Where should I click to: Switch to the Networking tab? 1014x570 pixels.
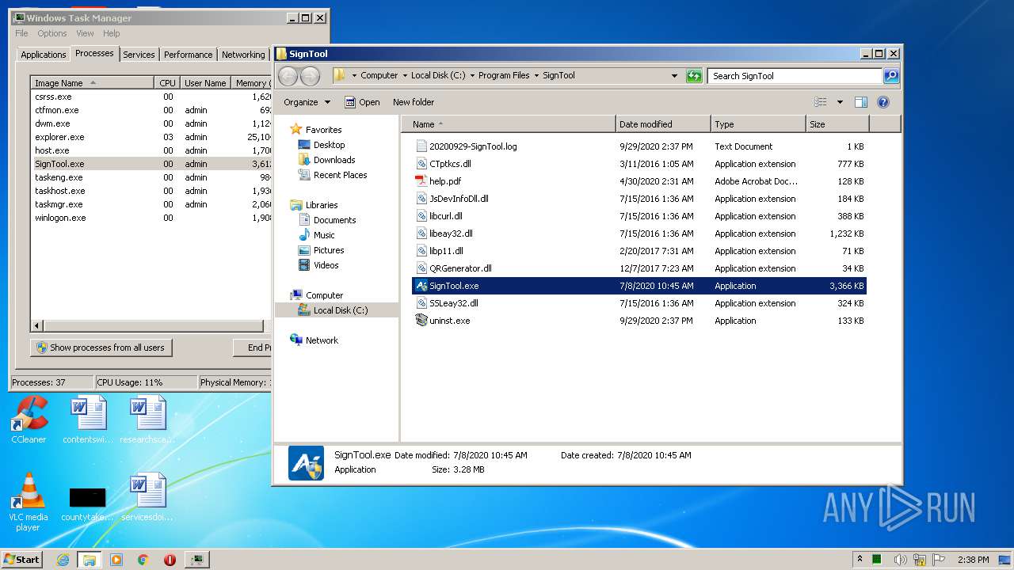coord(243,55)
